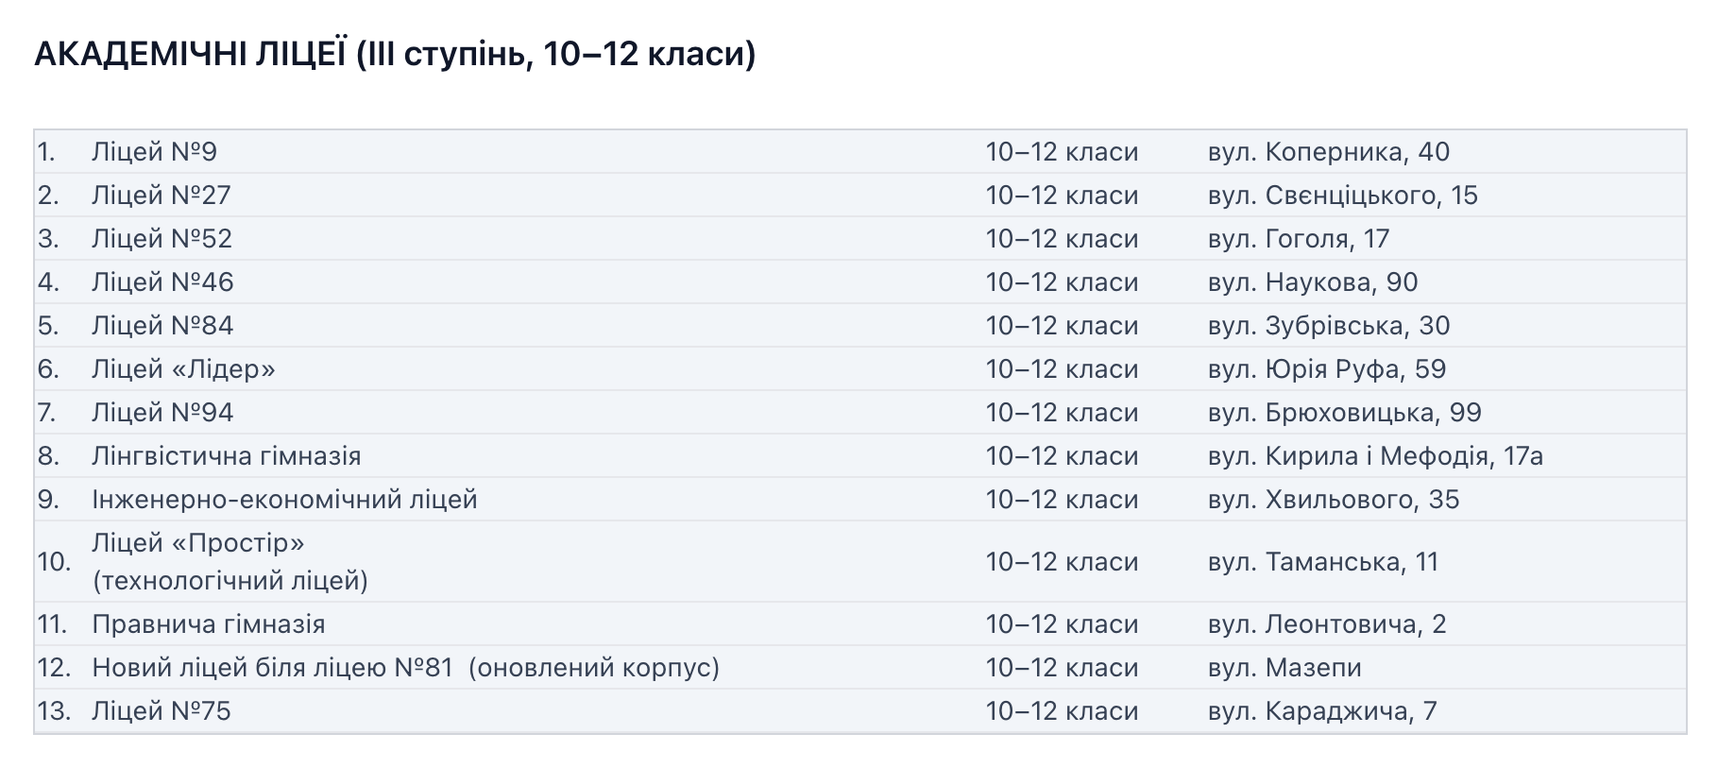Select the "Ліцей №84" cell
The image size is (1718, 768).
click(162, 326)
